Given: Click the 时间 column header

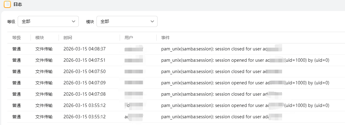Looking at the screenshot, I should point(68,38).
